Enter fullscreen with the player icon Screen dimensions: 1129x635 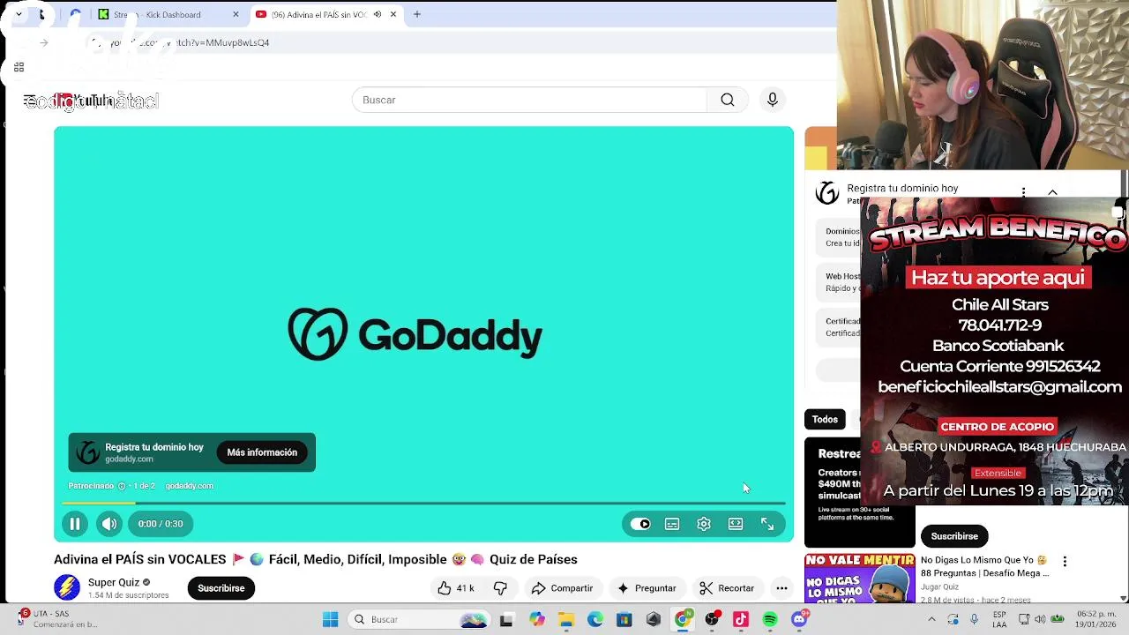(767, 524)
